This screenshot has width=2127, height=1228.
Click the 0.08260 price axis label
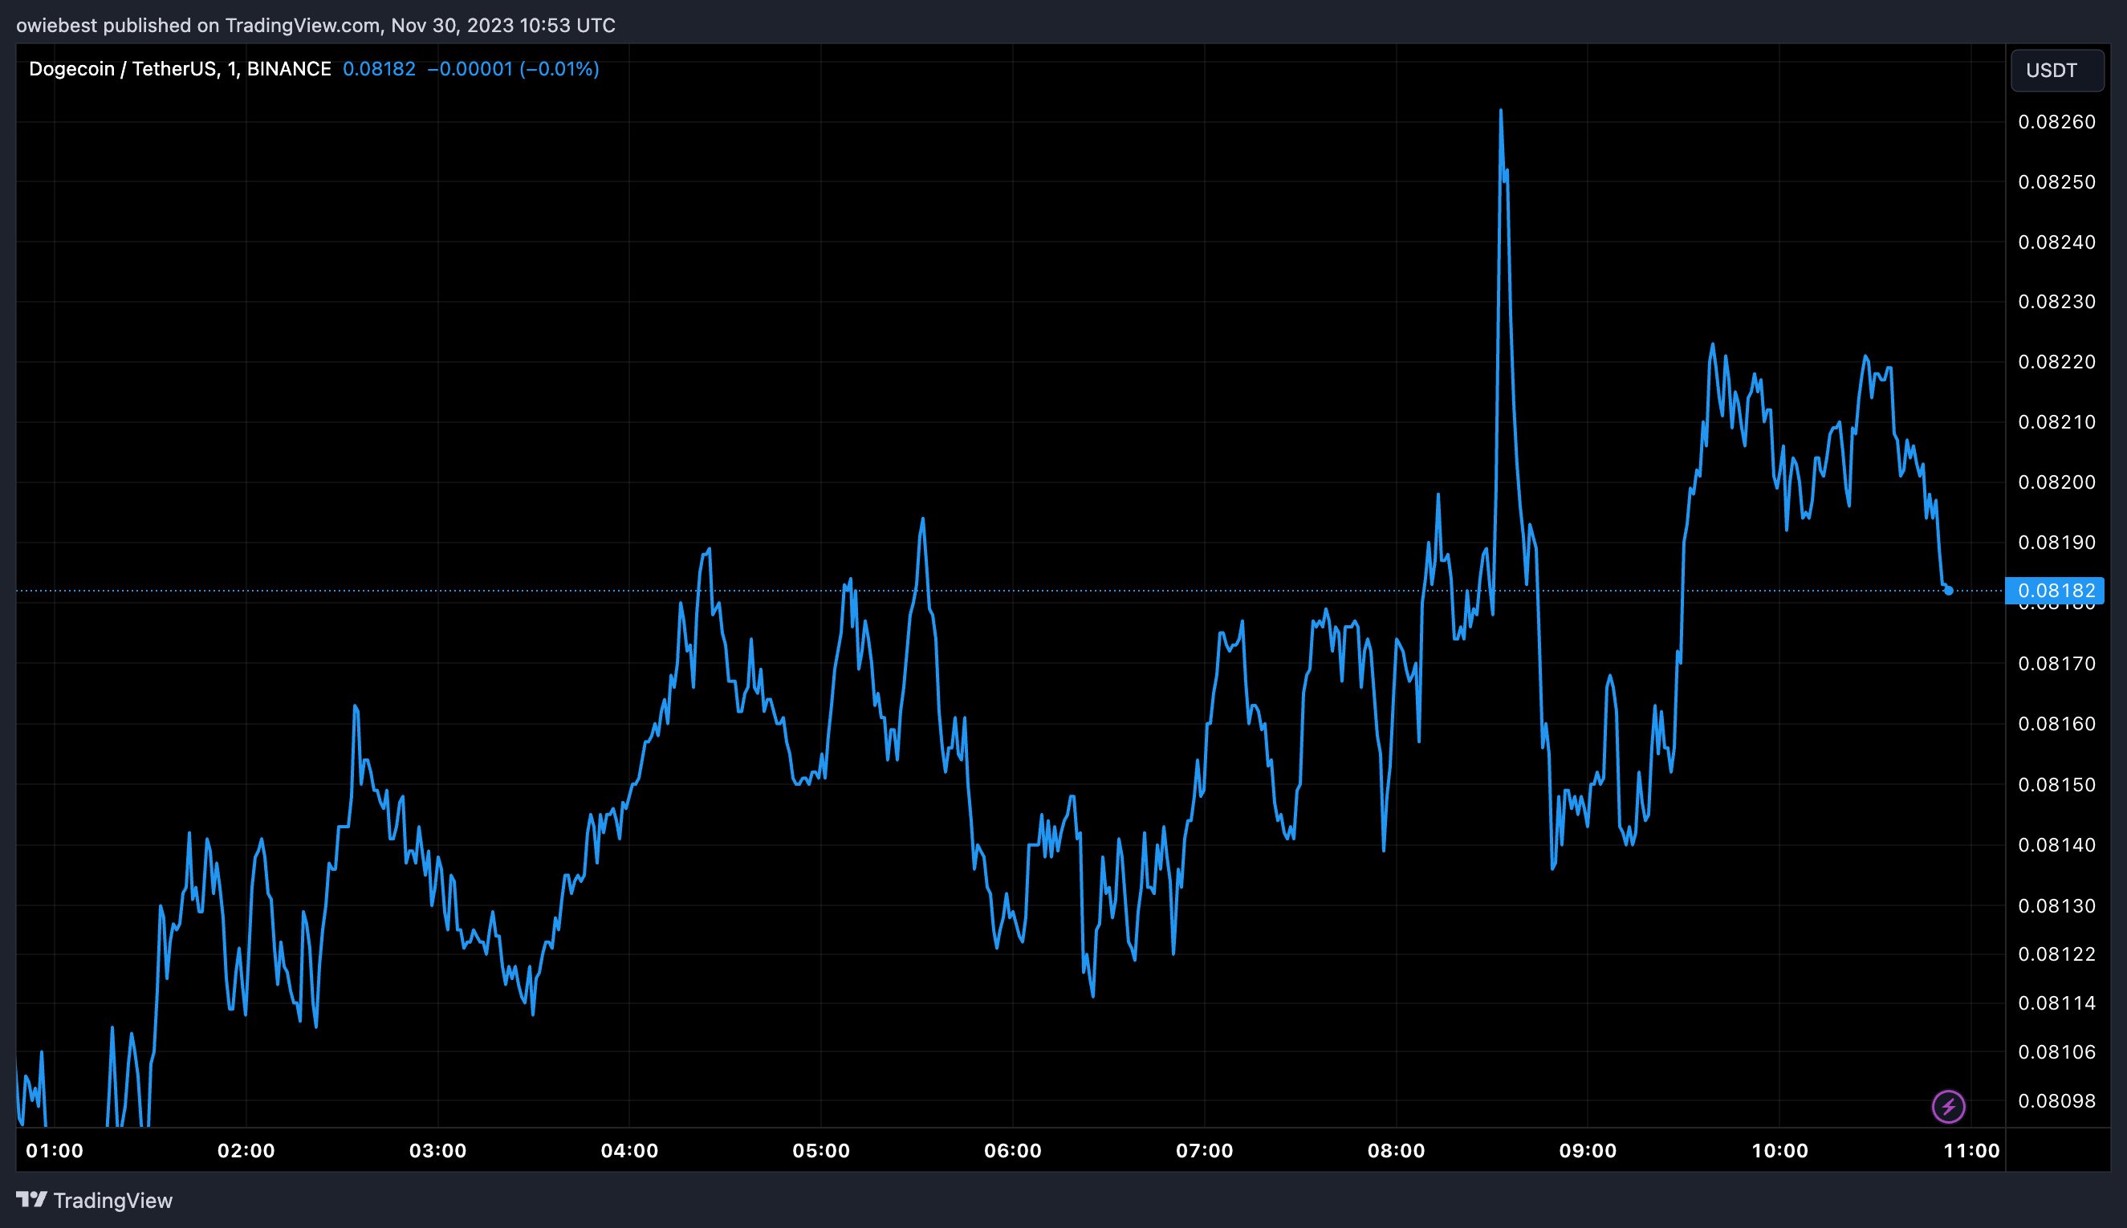(2056, 122)
